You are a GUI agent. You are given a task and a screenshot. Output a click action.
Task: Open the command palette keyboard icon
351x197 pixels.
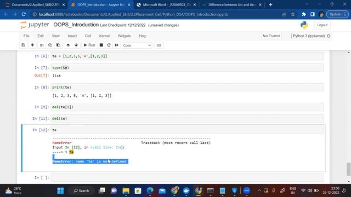(158, 45)
